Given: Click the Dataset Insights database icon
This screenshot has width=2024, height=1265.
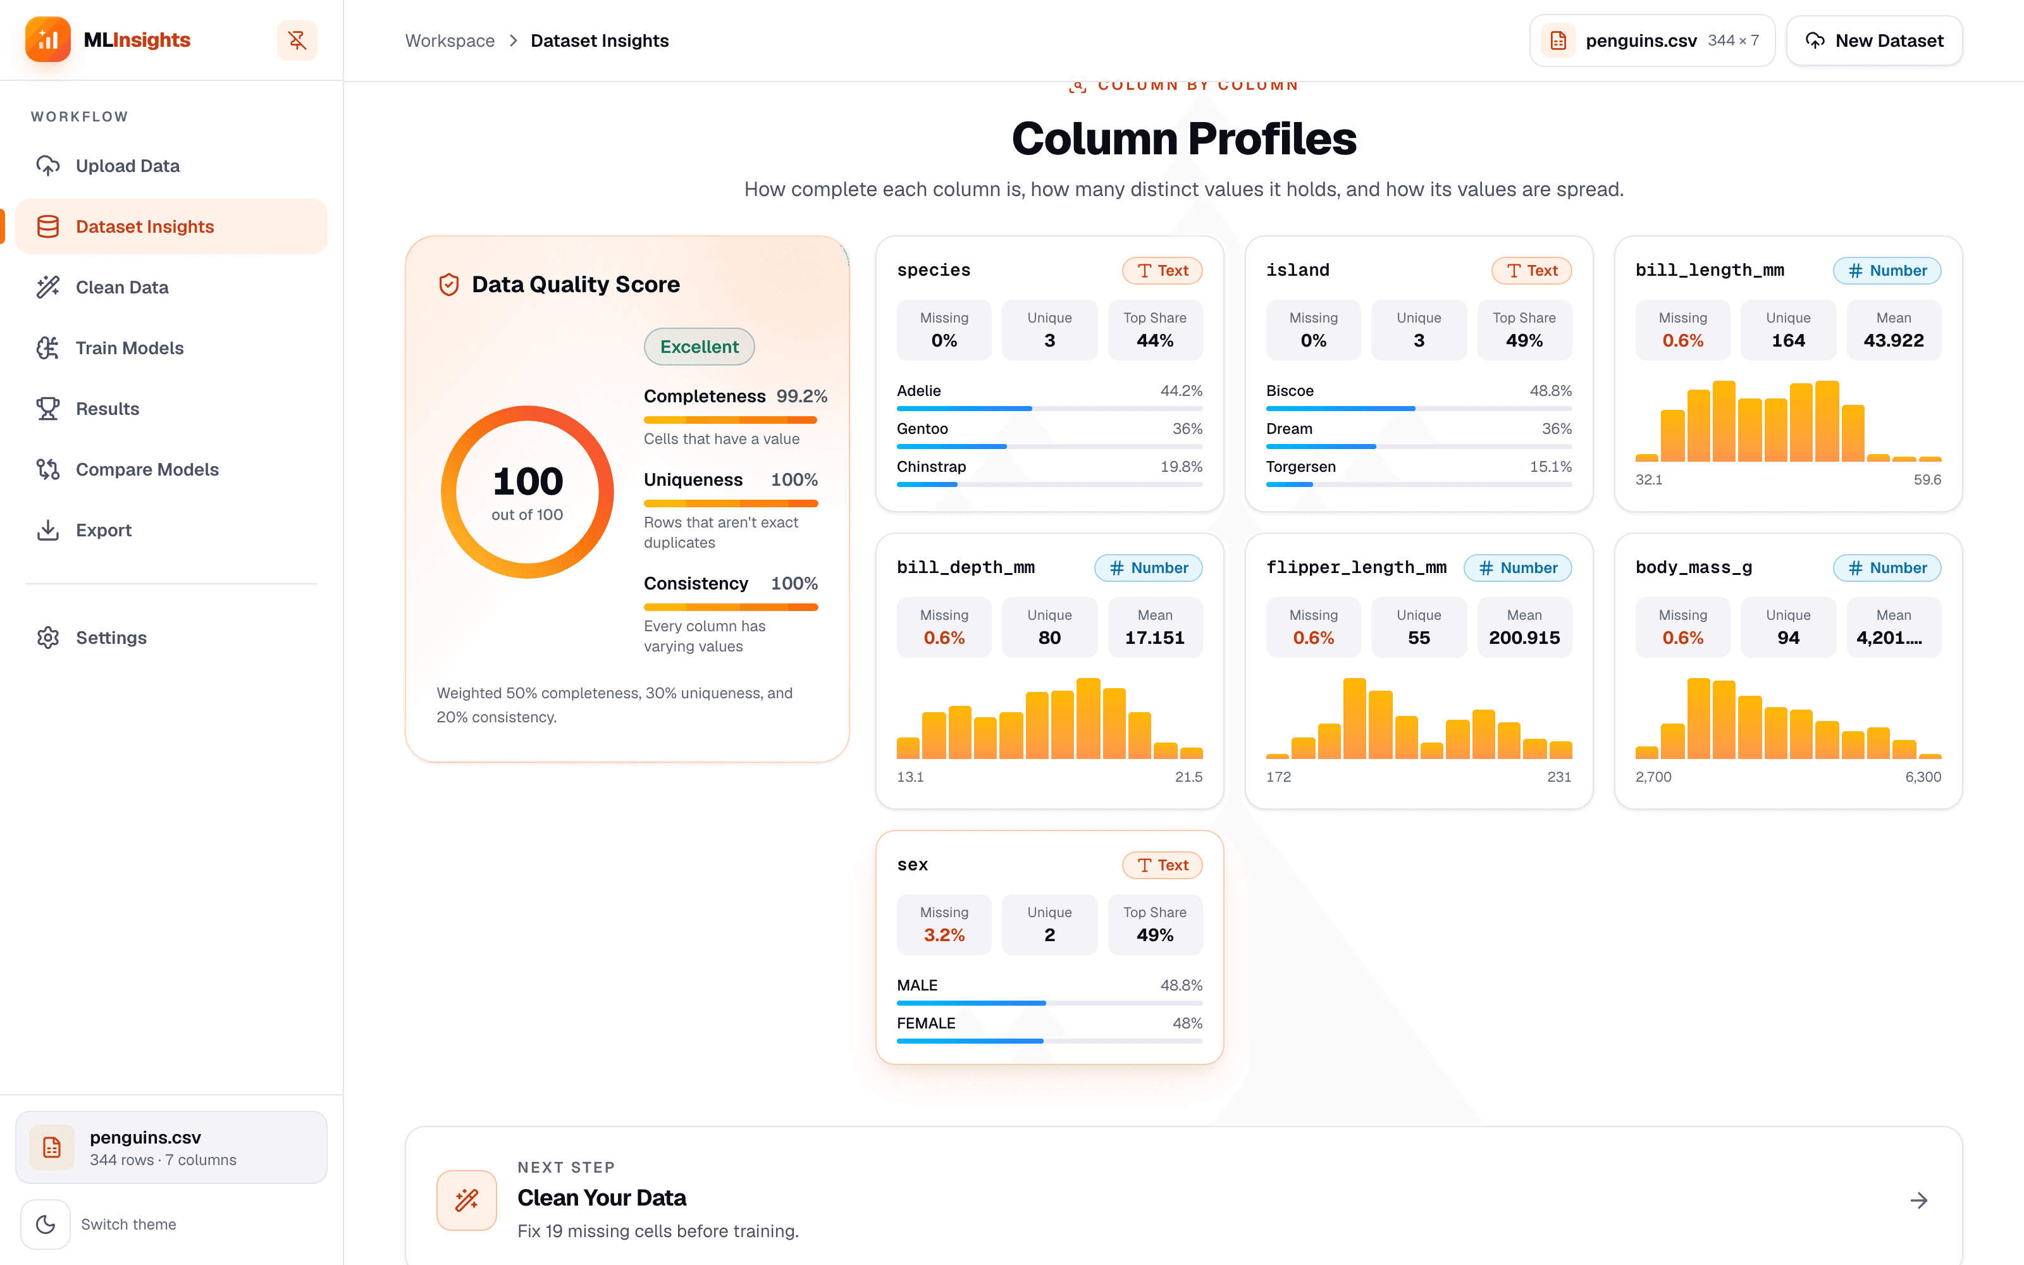Looking at the screenshot, I should (47, 226).
